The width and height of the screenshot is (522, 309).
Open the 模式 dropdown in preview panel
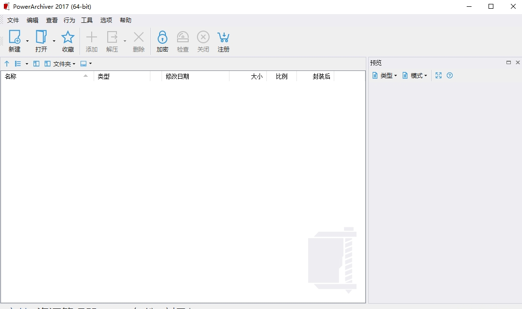coord(415,75)
